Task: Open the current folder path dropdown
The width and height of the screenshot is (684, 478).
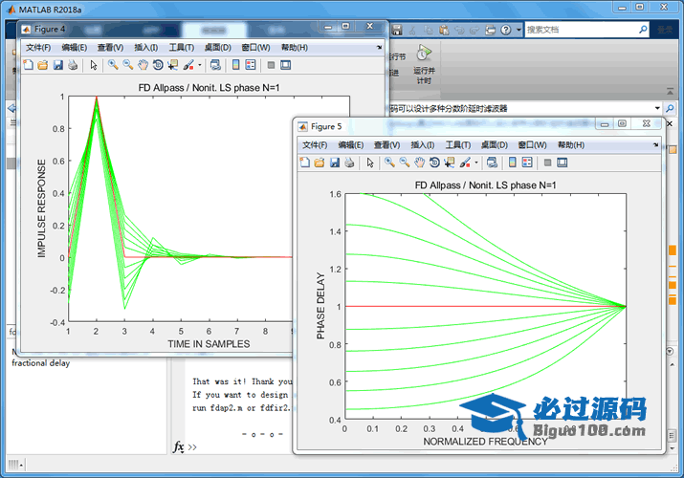Action: (657, 108)
